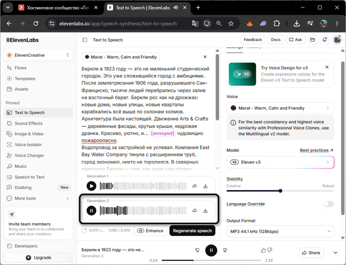
Task: Mute the ElevenLabs tab speaker icon
Action: coord(175,7)
